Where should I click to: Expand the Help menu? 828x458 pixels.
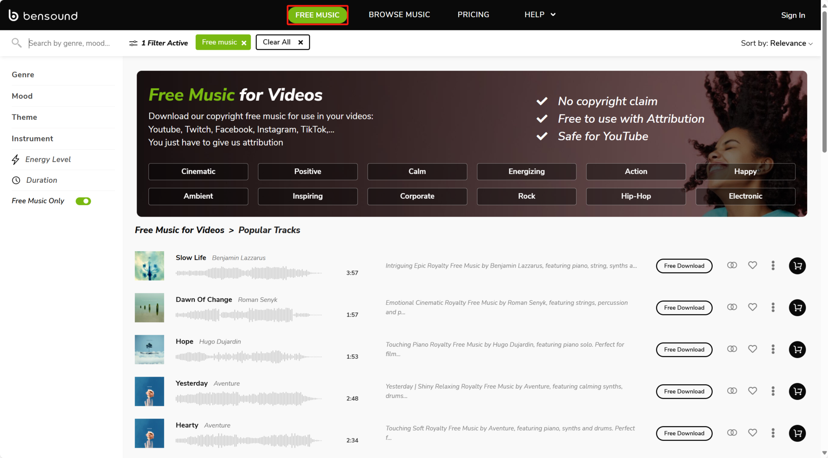click(540, 14)
